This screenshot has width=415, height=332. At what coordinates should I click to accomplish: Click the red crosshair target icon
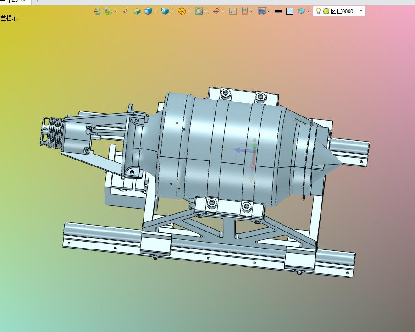[216, 11]
